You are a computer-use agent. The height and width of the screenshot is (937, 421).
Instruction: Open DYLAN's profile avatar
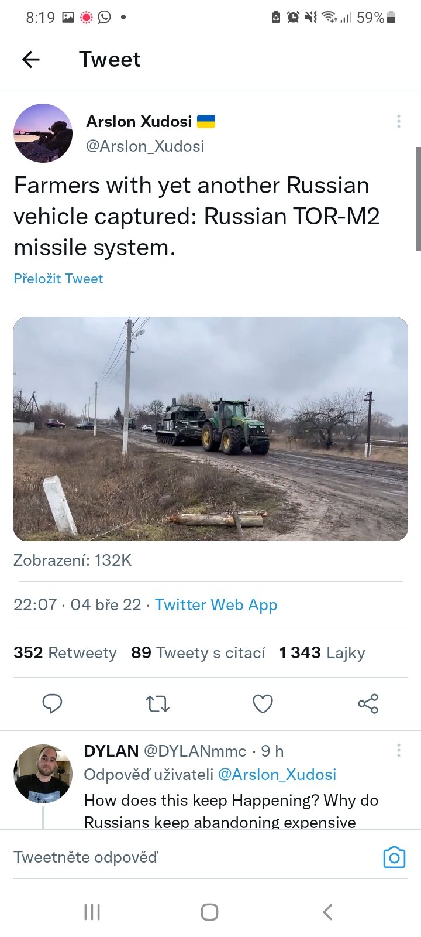tap(43, 773)
